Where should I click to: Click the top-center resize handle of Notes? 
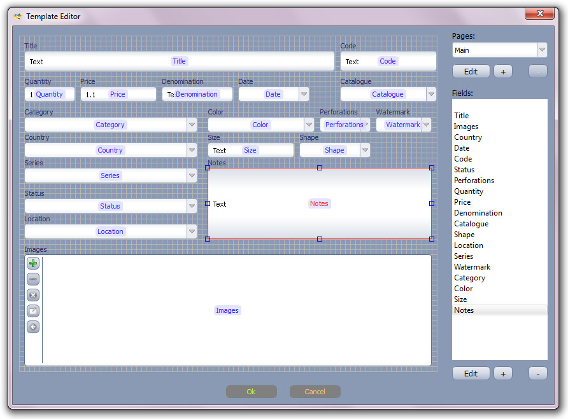(320, 168)
